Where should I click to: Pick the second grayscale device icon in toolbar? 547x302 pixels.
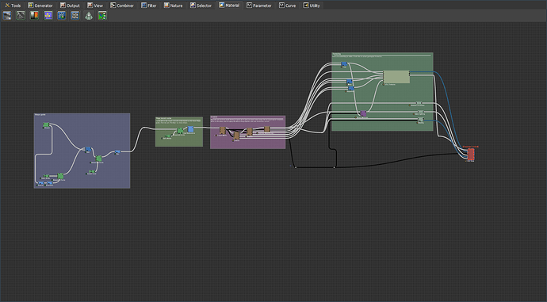point(21,15)
